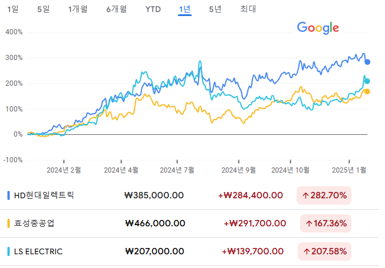Click blue color marker beside HD현대일렉트릭
This screenshot has width=385, height=268.
pyautogui.click(x=9, y=195)
